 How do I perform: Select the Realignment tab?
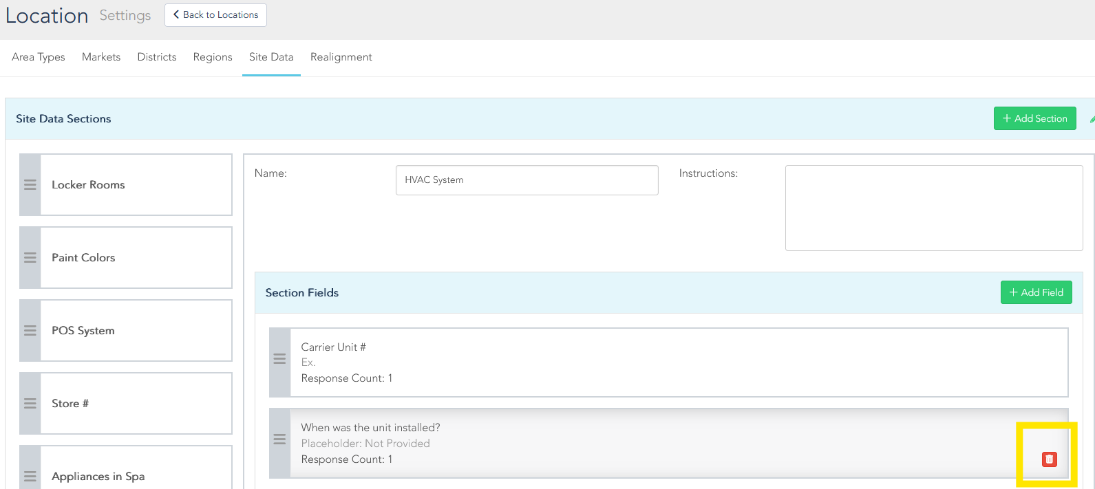point(341,57)
